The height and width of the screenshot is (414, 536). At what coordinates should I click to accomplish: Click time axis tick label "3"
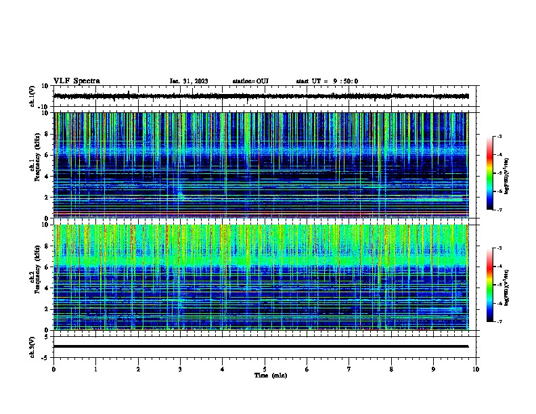[x=180, y=369]
